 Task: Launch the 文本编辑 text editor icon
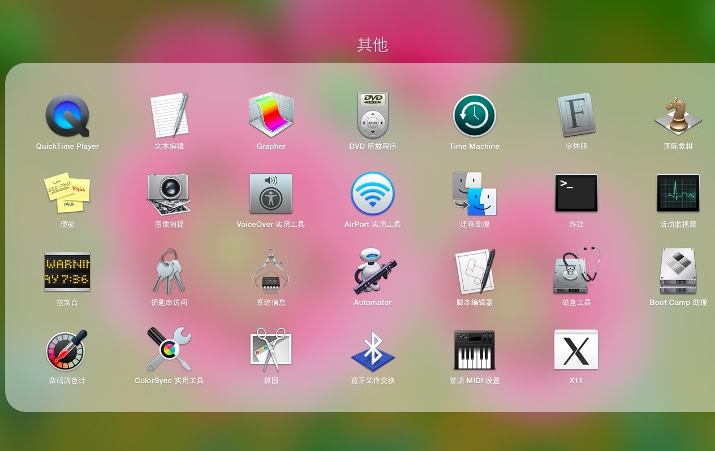point(169,115)
